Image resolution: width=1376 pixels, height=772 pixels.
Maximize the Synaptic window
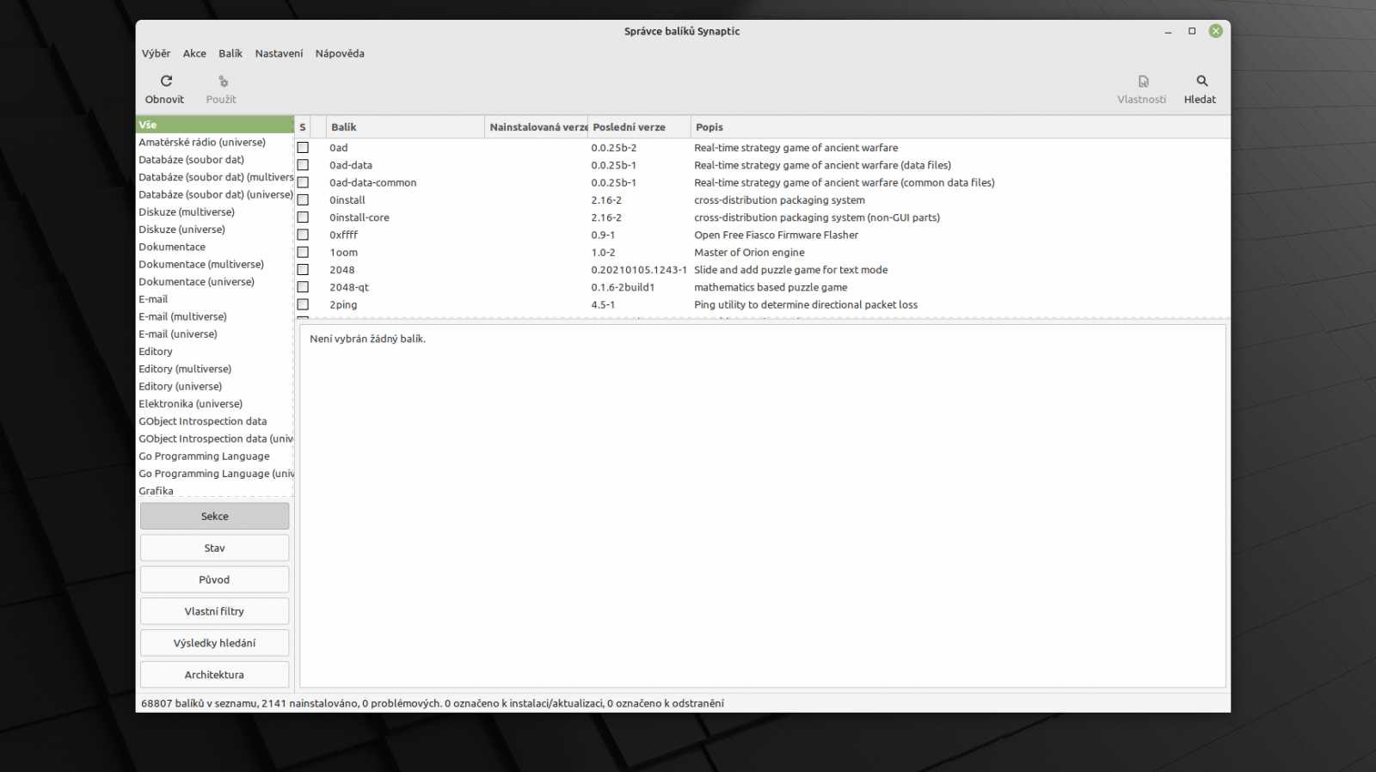pyautogui.click(x=1192, y=31)
